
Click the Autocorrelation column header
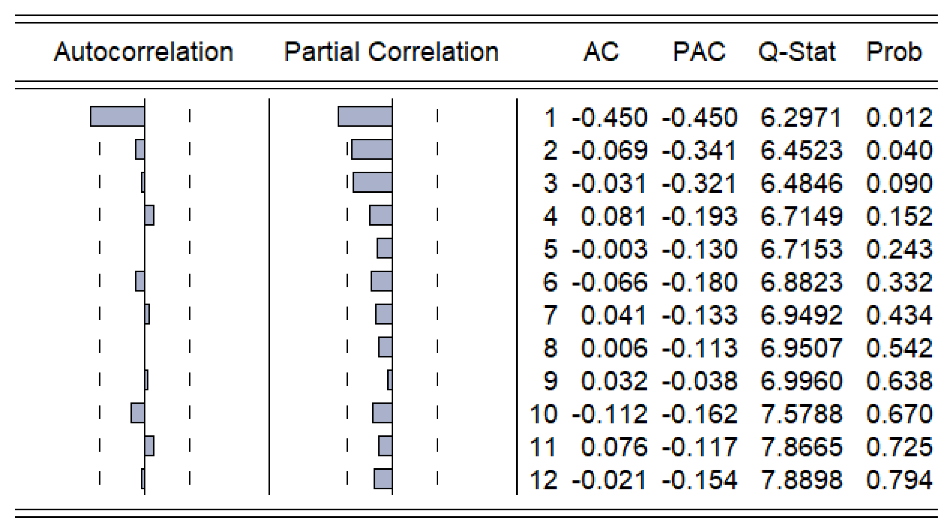[143, 52]
